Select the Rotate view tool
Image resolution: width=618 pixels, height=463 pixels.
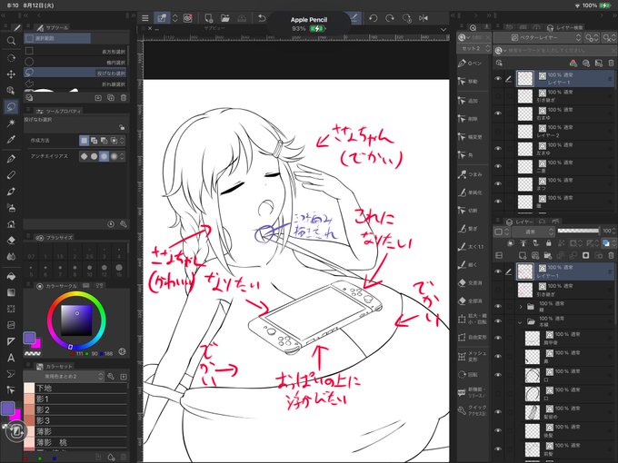point(11,57)
